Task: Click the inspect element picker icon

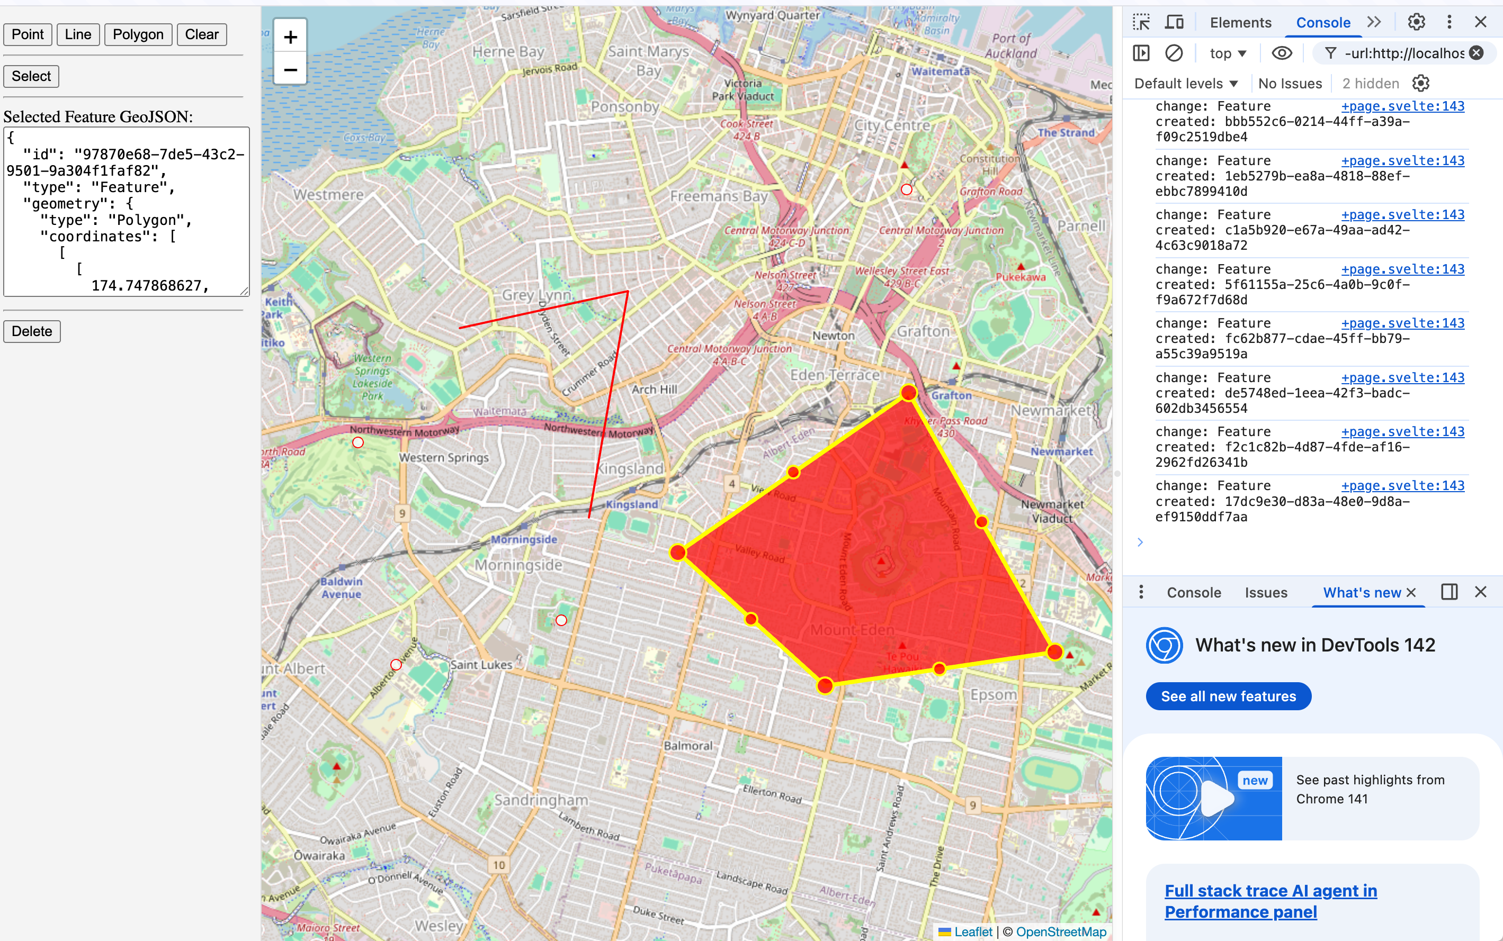Action: click(1141, 22)
